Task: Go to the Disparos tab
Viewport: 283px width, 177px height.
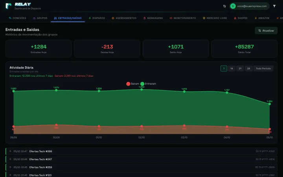Action: [x=97, y=18]
